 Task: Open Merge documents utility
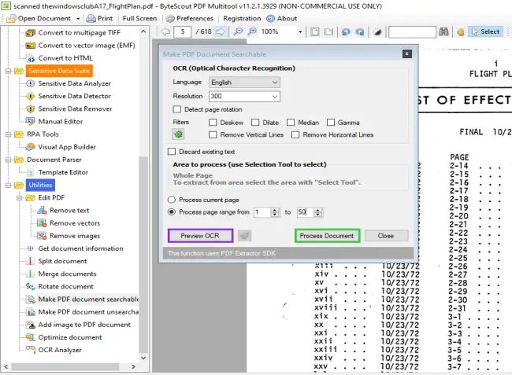(67, 274)
